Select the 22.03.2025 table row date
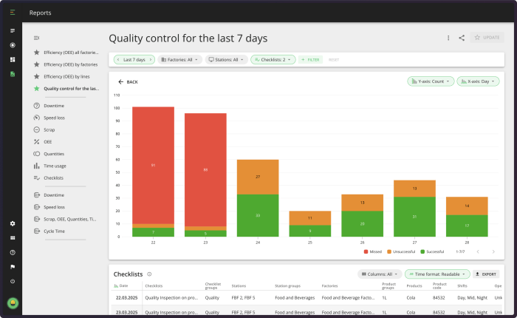Viewport: 517px width, 318px height. (x=126, y=297)
